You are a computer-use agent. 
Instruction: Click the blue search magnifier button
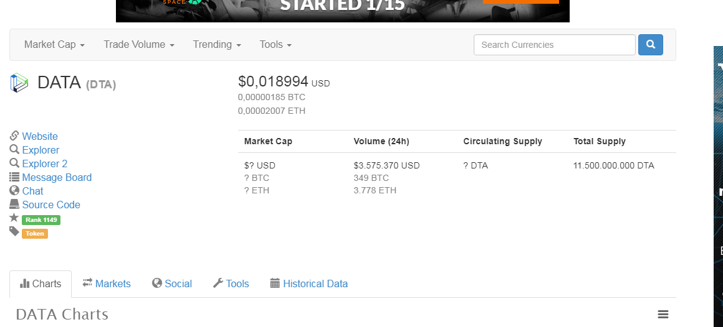650,45
